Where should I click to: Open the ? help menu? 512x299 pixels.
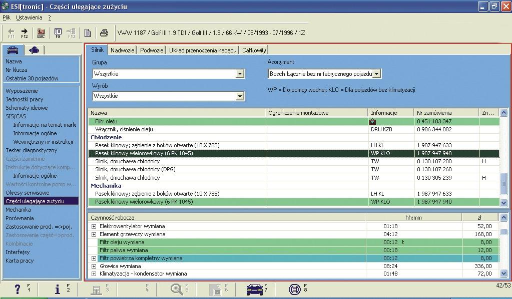[50, 17]
